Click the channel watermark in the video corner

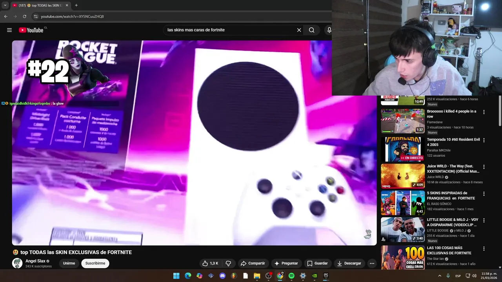coord(368,234)
